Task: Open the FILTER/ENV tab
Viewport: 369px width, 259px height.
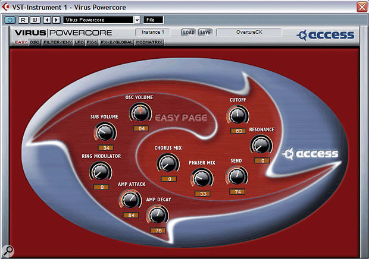Action: tap(58, 42)
